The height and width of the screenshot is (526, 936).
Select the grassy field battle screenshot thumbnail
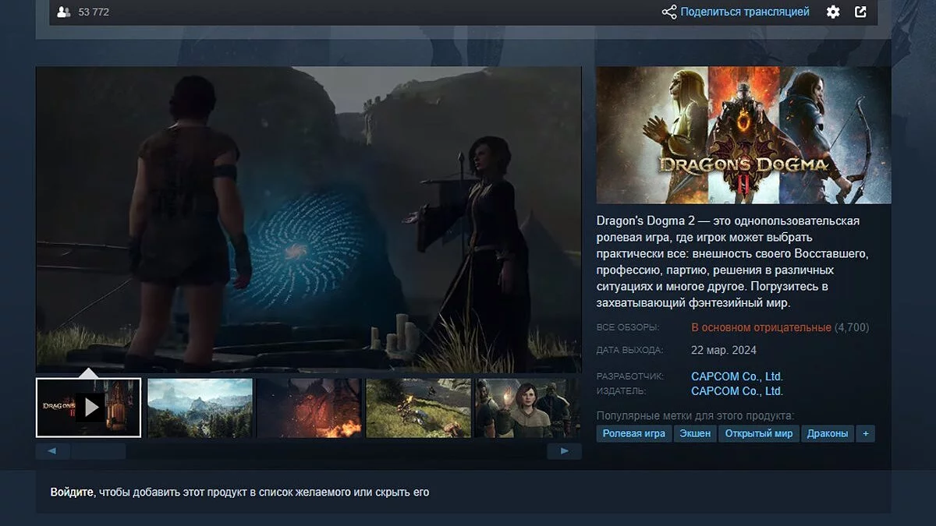click(x=419, y=408)
